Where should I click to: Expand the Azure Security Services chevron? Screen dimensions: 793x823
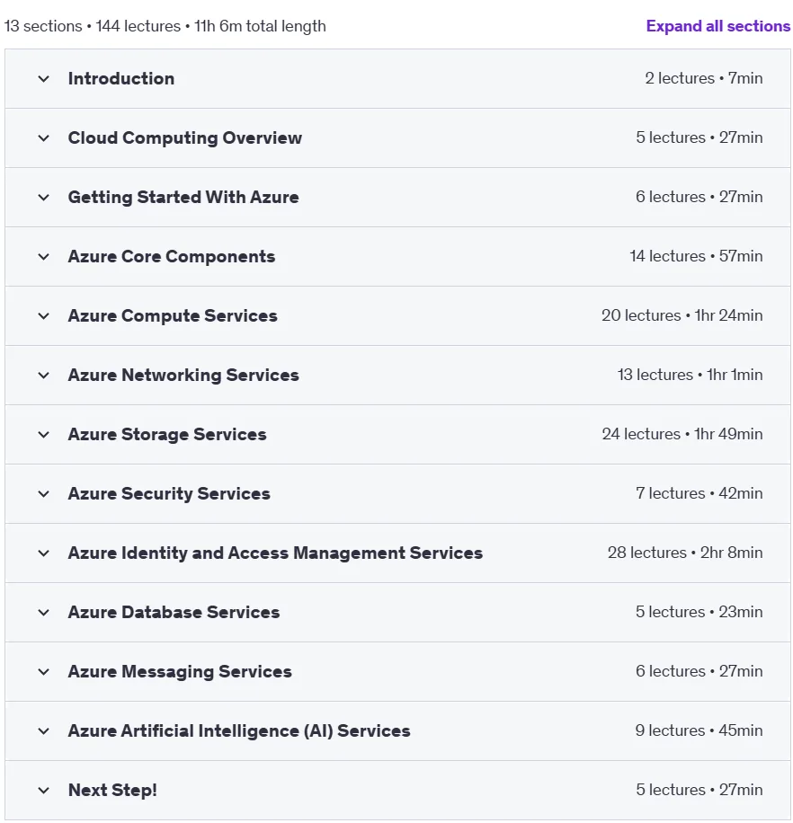43,494
